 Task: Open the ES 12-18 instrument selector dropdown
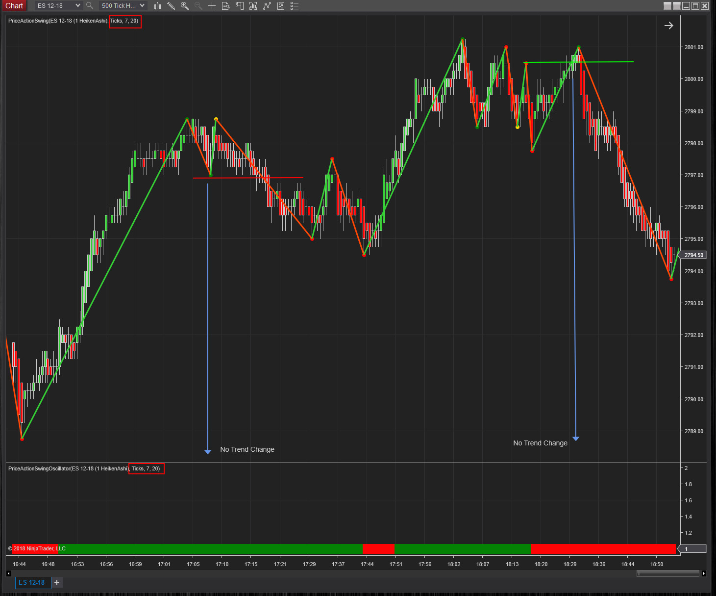[x=58, y=6]
